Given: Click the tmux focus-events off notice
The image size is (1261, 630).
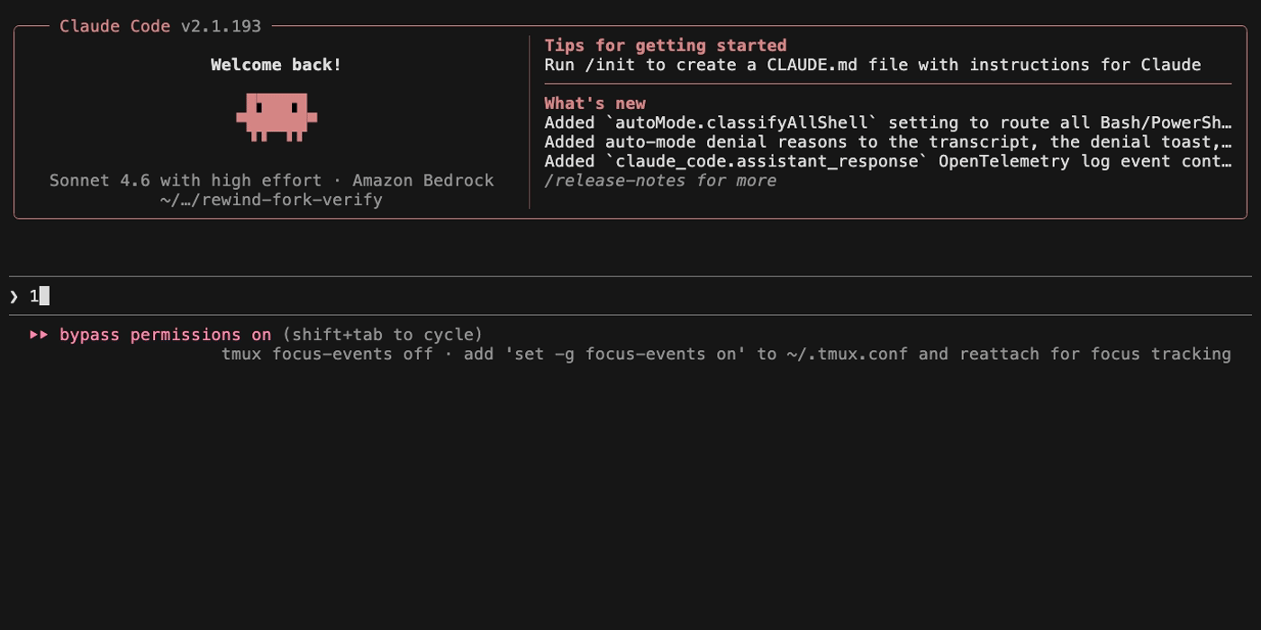Looking at the screenshot, I should click(726, 355).
